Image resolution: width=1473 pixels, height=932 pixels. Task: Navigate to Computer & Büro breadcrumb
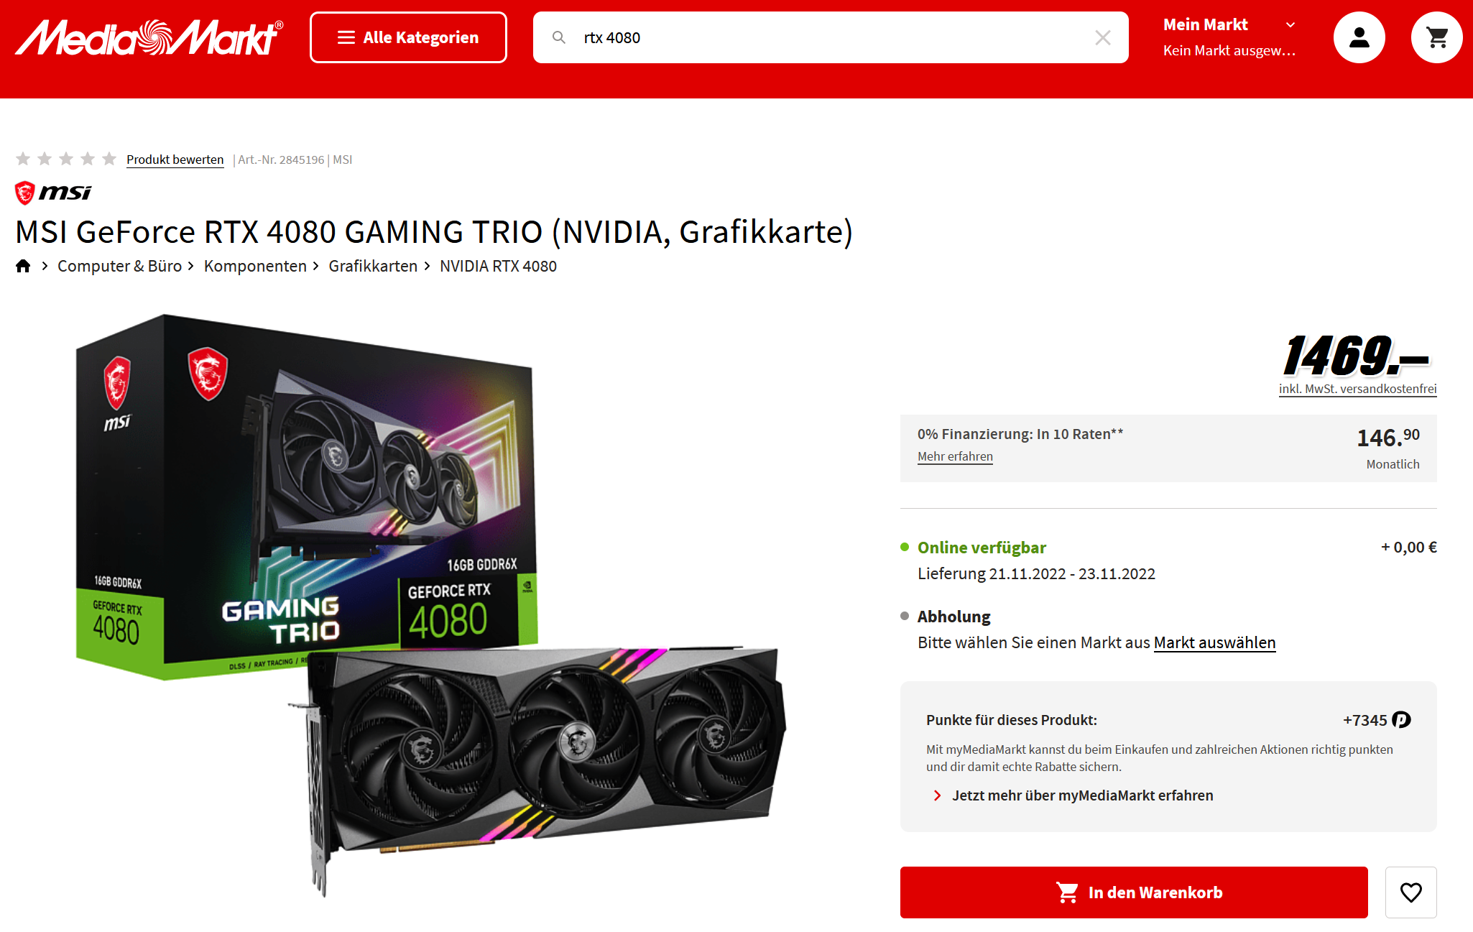click(x=119, y=266)
